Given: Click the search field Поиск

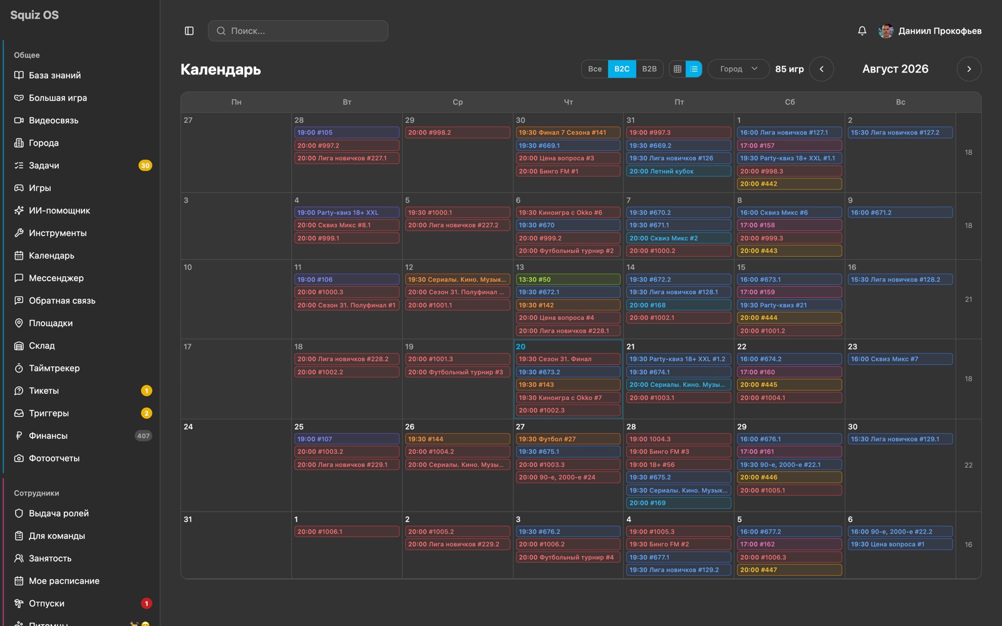Looking at the screenshot, I should 298,31.
